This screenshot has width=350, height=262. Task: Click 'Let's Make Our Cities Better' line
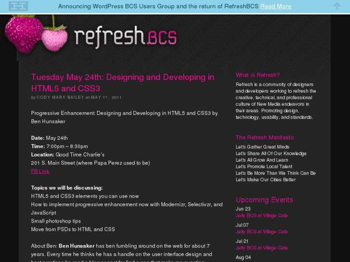tap(266, 179)
